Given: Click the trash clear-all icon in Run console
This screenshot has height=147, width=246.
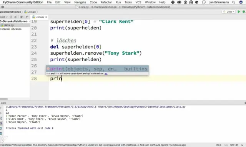Looking at the screenshot, I should point(1,133).
